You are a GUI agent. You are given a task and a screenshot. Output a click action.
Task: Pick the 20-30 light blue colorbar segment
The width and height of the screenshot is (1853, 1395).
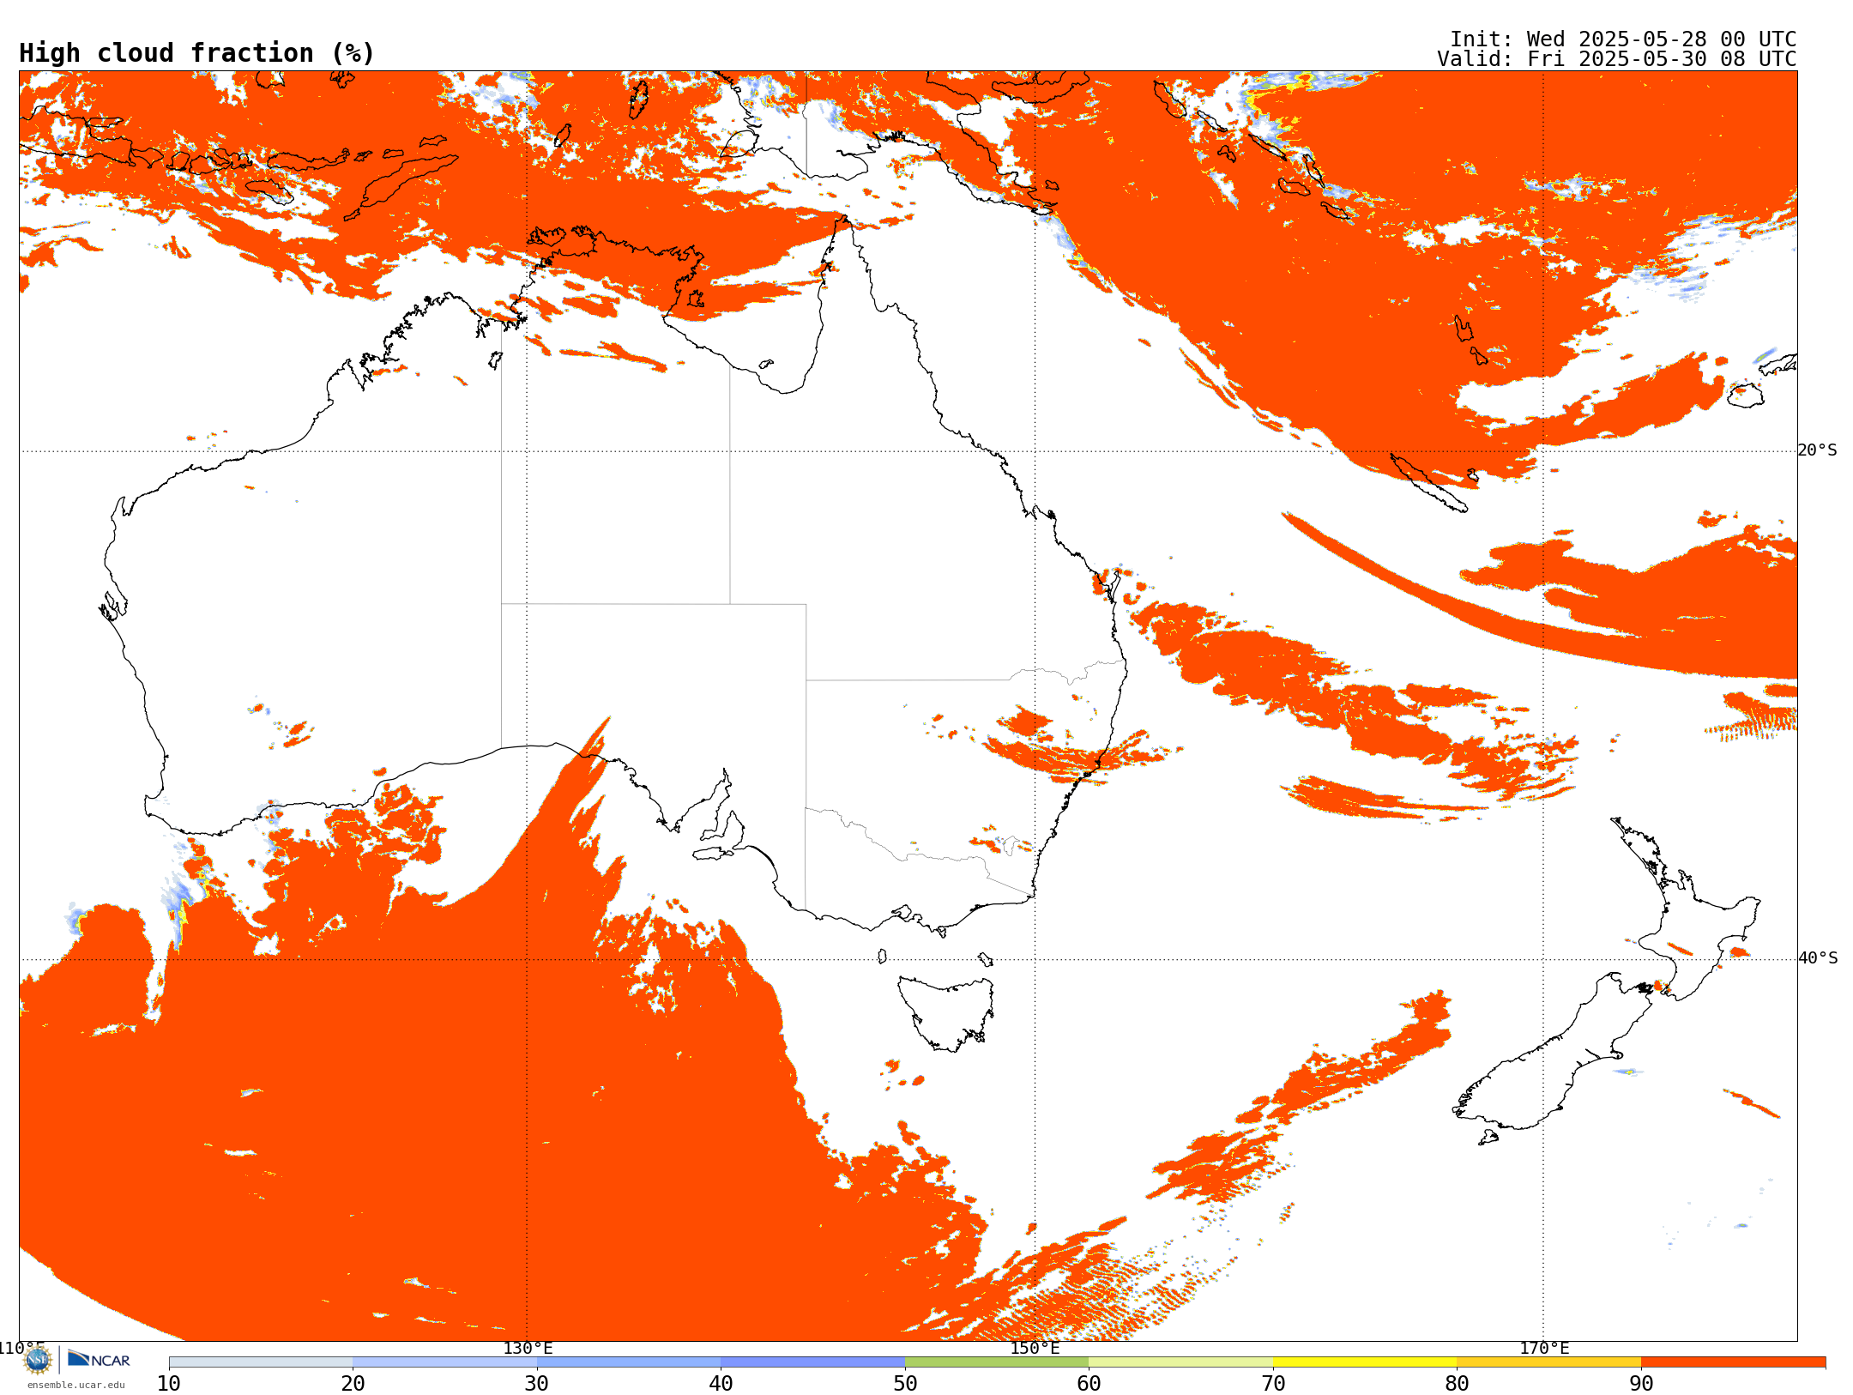pos(444,1362)
